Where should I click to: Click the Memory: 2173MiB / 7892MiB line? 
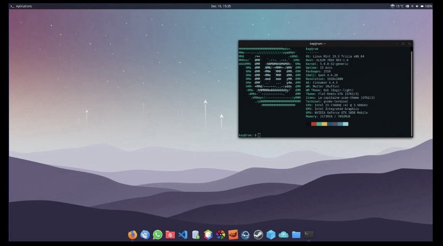[328, 116]
